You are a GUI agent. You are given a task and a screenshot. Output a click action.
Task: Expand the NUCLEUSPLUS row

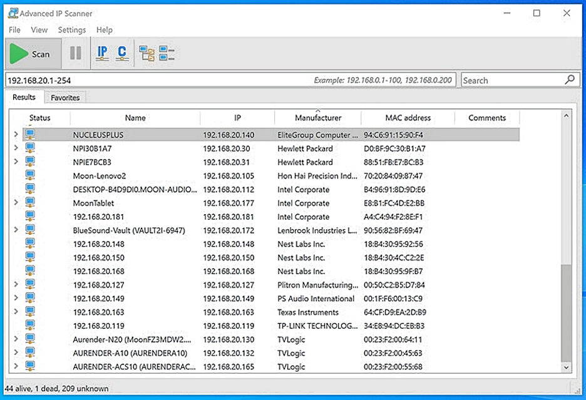[x=16, y=134]
